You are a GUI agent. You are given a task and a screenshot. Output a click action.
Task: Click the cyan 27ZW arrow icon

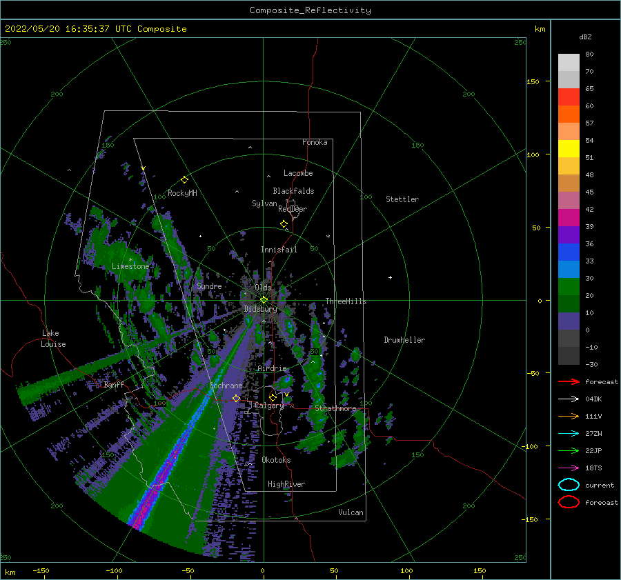pos(569,434)
